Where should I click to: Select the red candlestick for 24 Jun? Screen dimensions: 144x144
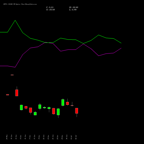pos(54,111)
